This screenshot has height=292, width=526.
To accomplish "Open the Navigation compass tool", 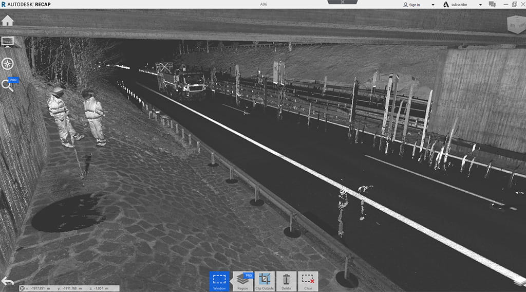I will (8, 64).
